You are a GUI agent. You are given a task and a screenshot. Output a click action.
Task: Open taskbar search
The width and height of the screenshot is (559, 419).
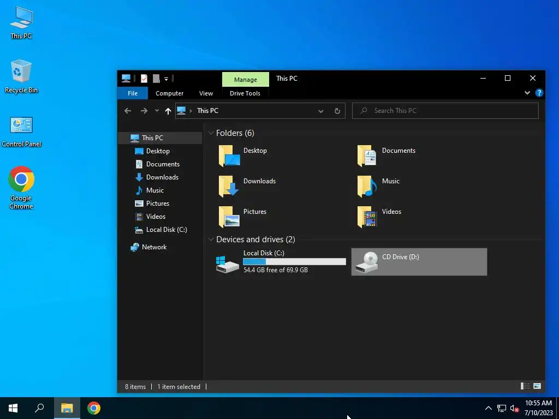pos(39,408)
